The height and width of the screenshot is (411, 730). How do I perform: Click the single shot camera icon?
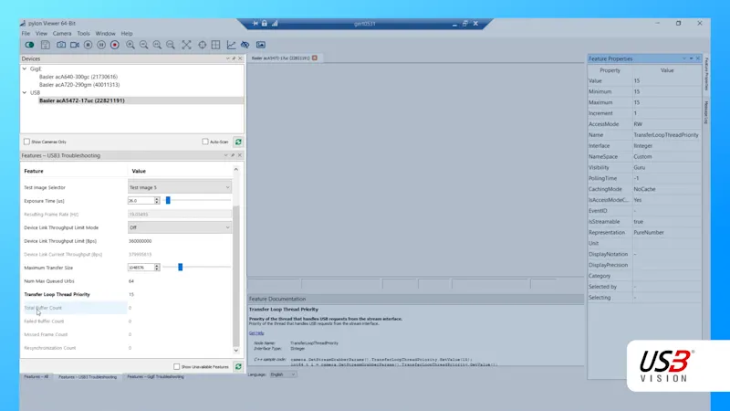[x=61, y=45]
